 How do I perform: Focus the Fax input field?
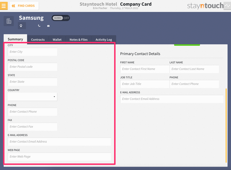32,127
